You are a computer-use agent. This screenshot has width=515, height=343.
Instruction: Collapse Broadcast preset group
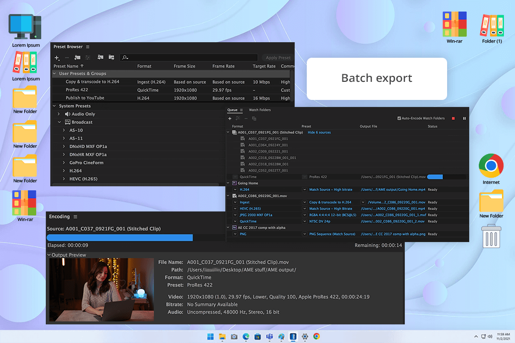(59, 122)
